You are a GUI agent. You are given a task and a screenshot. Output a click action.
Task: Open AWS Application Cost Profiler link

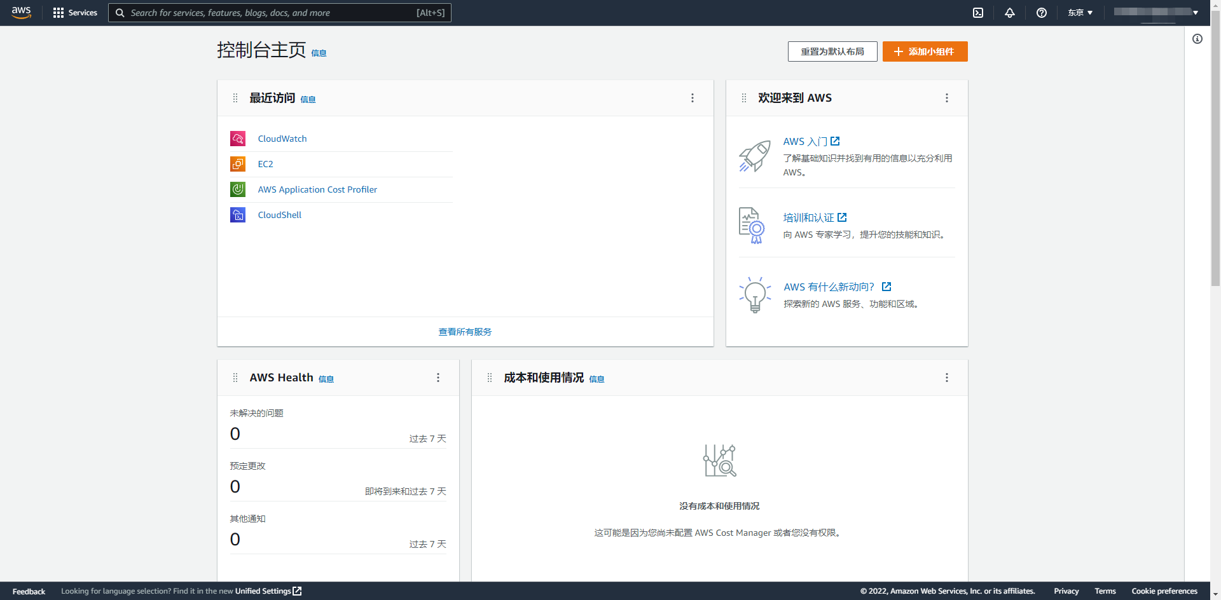(x=317, y=189)
